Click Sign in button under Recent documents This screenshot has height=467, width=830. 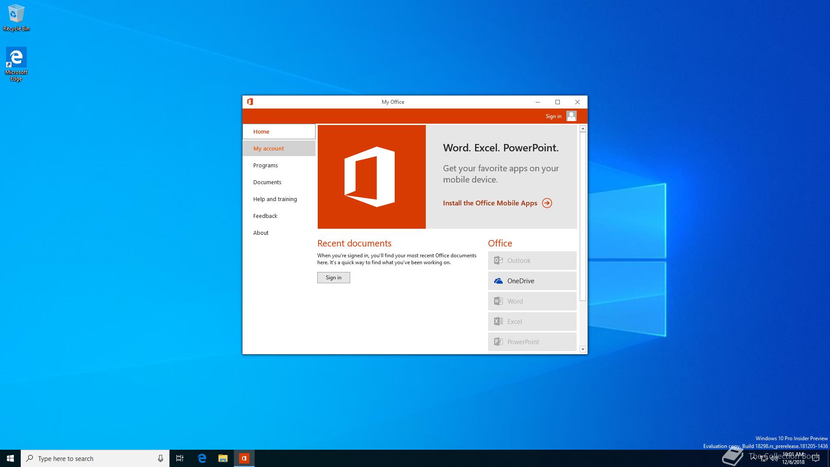click(333, 278)
